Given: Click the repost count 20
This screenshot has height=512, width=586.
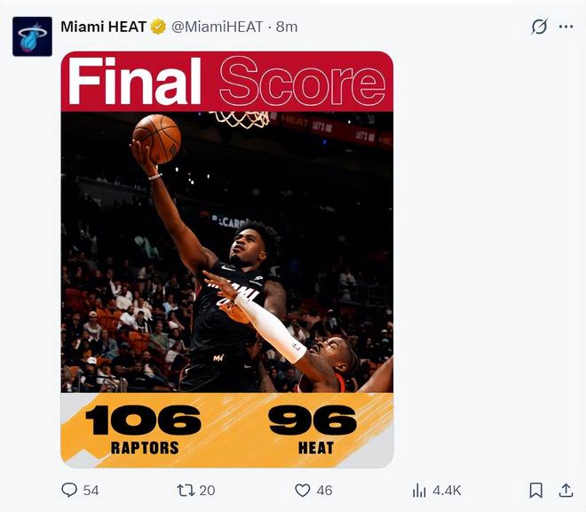Looking at the screenshot, I should pos(207,491).
